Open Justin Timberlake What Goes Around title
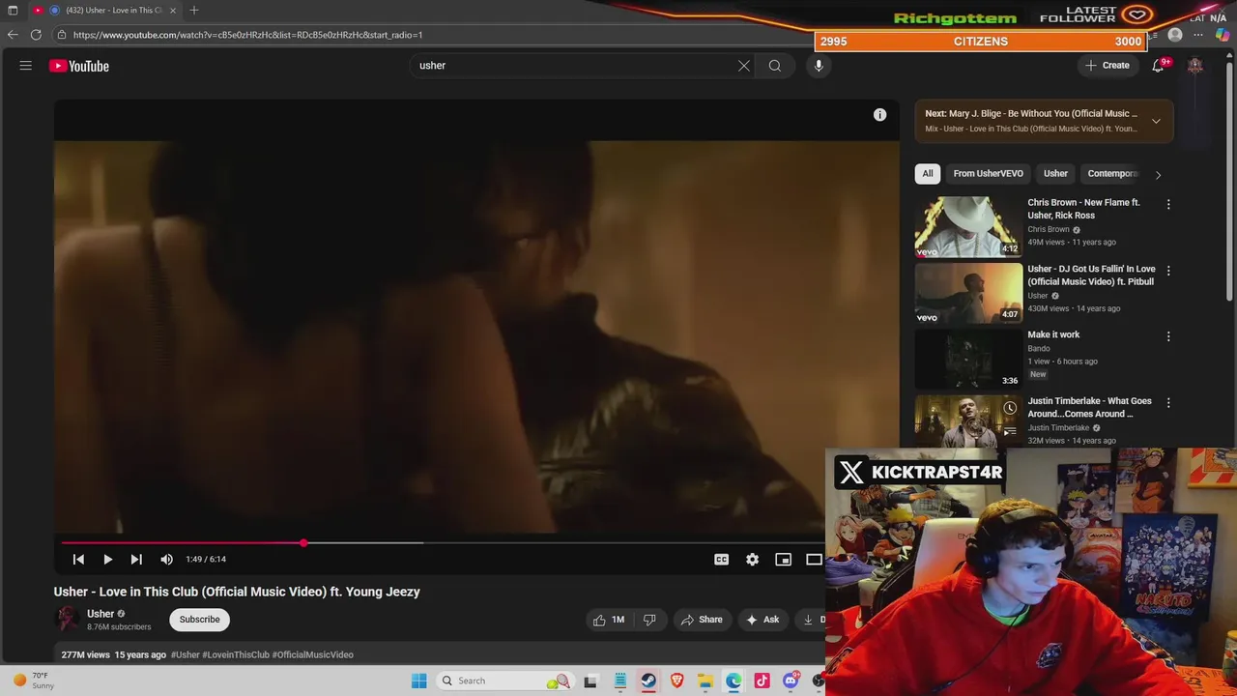 (1089, 407)
